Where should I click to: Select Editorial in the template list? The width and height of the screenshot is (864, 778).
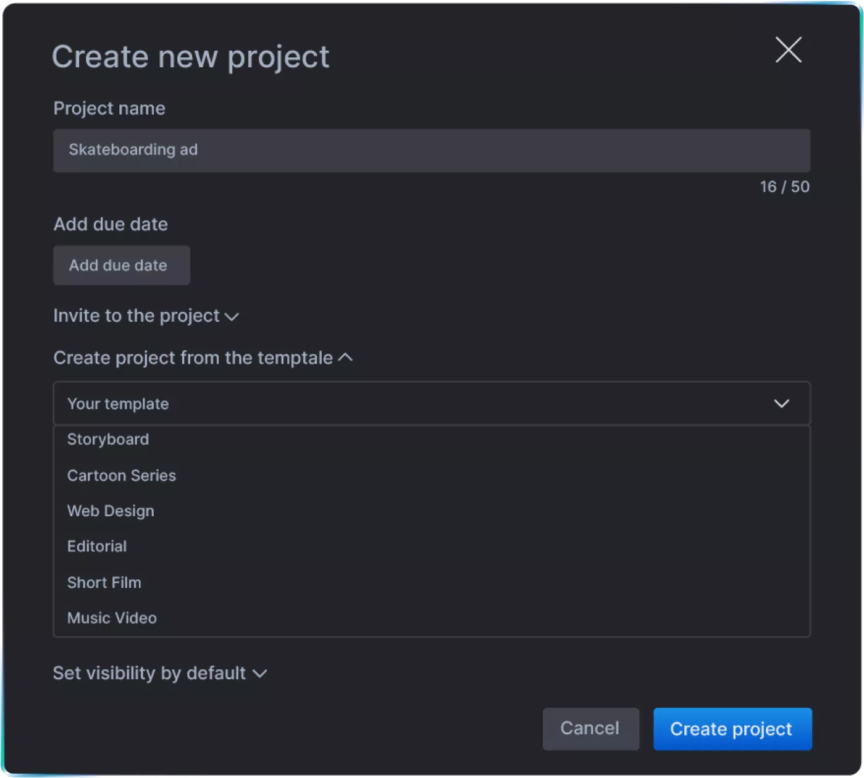click(x=97, y=546)
